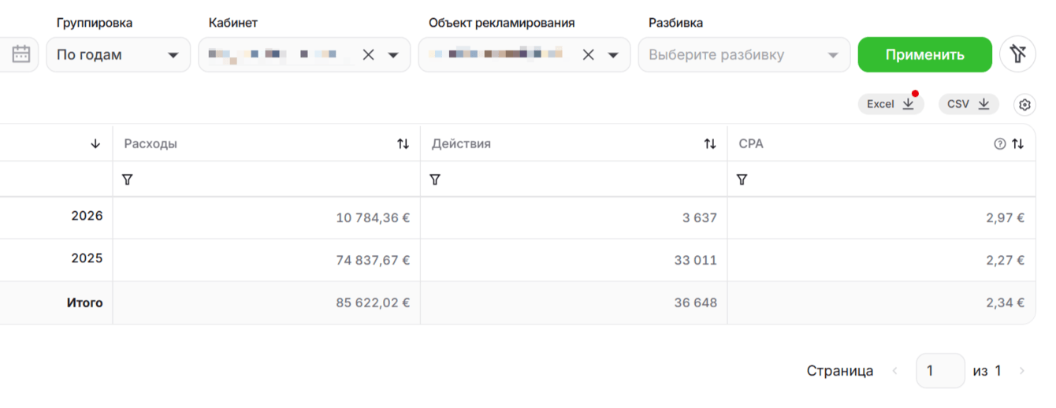Screen dimensions: 1056x408
Task: Click the total expense 85 622,02 €
Action: (373, 302)
